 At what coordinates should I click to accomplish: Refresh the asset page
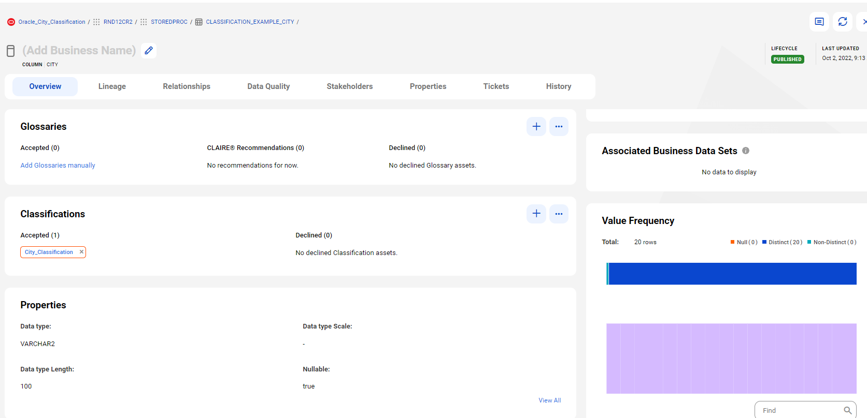pyautogui.click(x=843, y=22)
